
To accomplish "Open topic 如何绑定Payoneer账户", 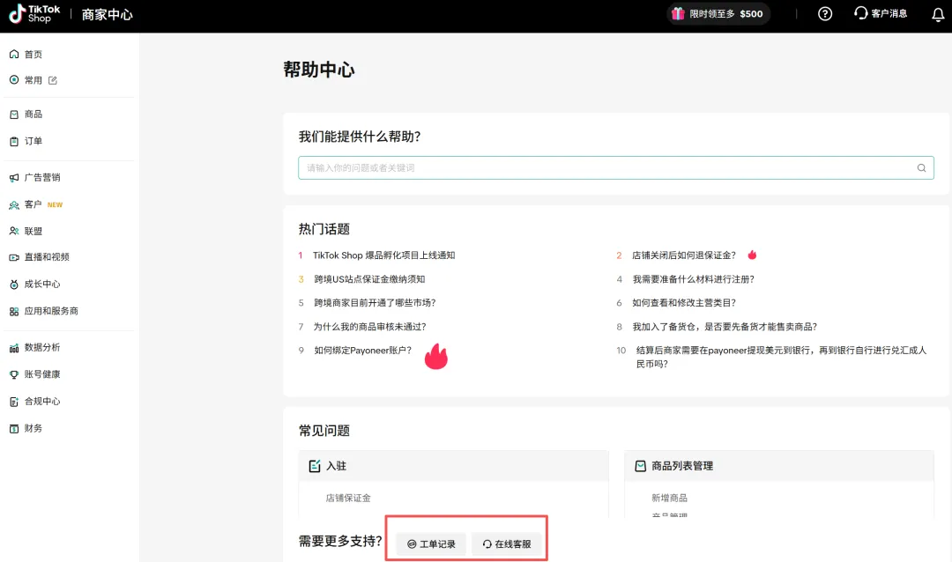I will [x=362, y=351].
